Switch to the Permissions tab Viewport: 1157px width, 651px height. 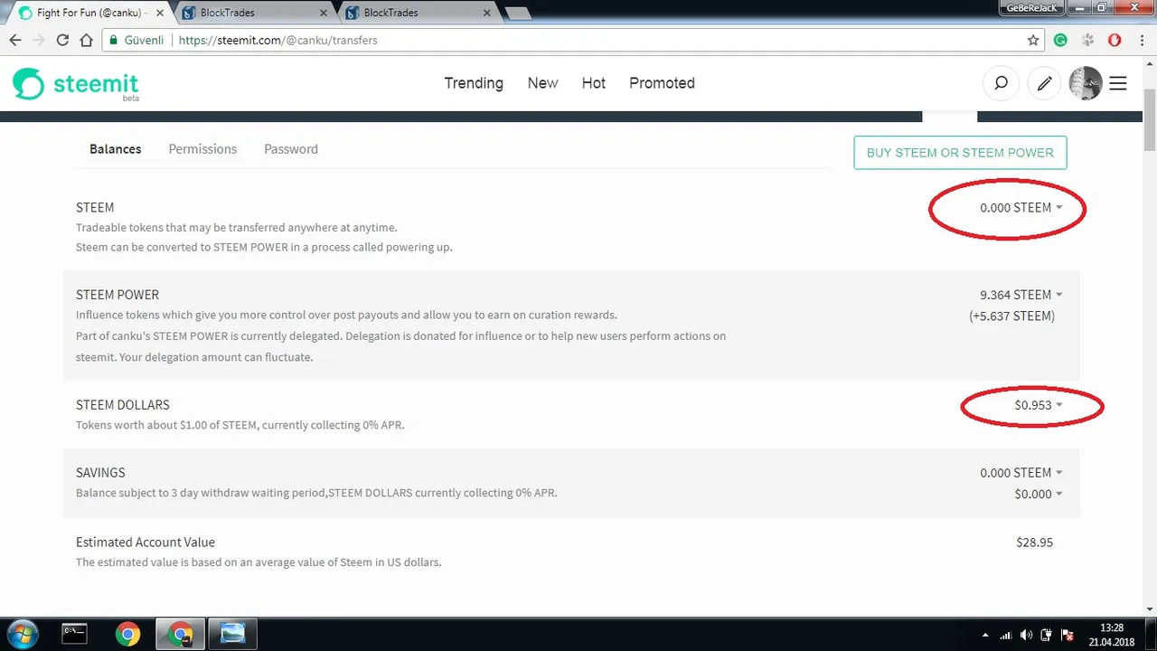point(202,149)
